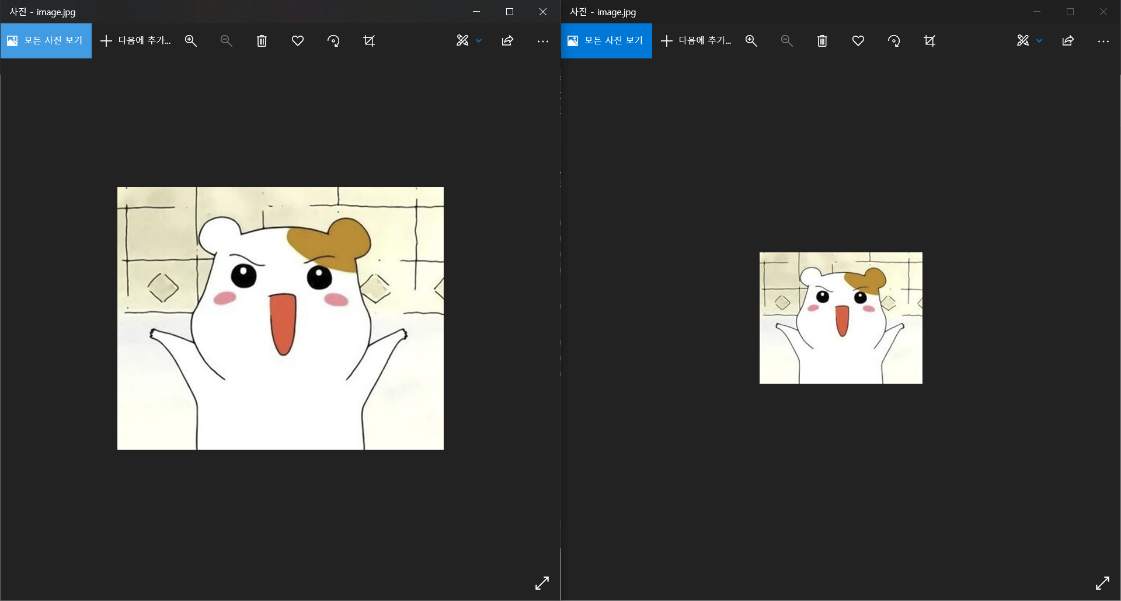1121x601 pixels.
Task: Click the right window title 사진 - image.jpg
Action: click(x=603, y=12)
